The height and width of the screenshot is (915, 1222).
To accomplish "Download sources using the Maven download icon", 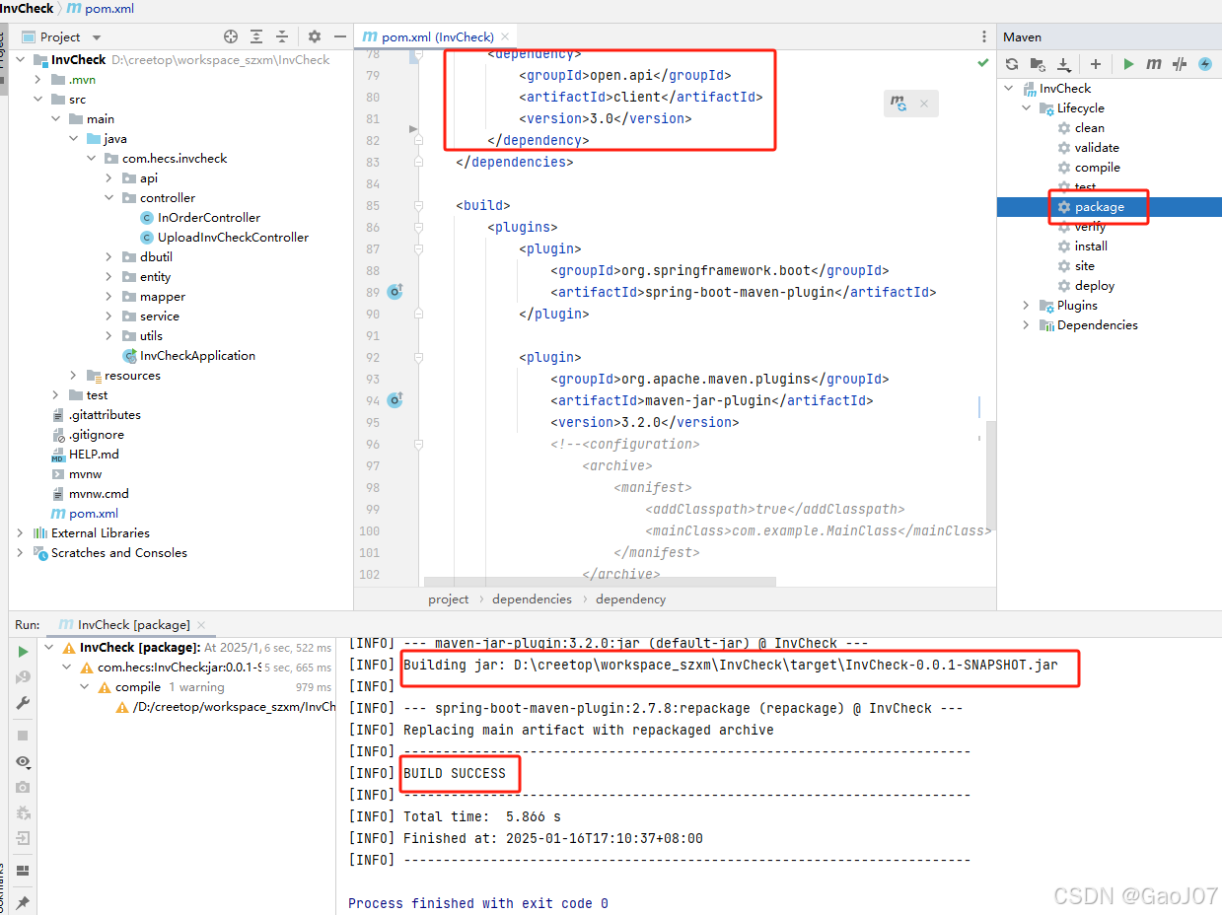I will click(x=1063, y=63).
